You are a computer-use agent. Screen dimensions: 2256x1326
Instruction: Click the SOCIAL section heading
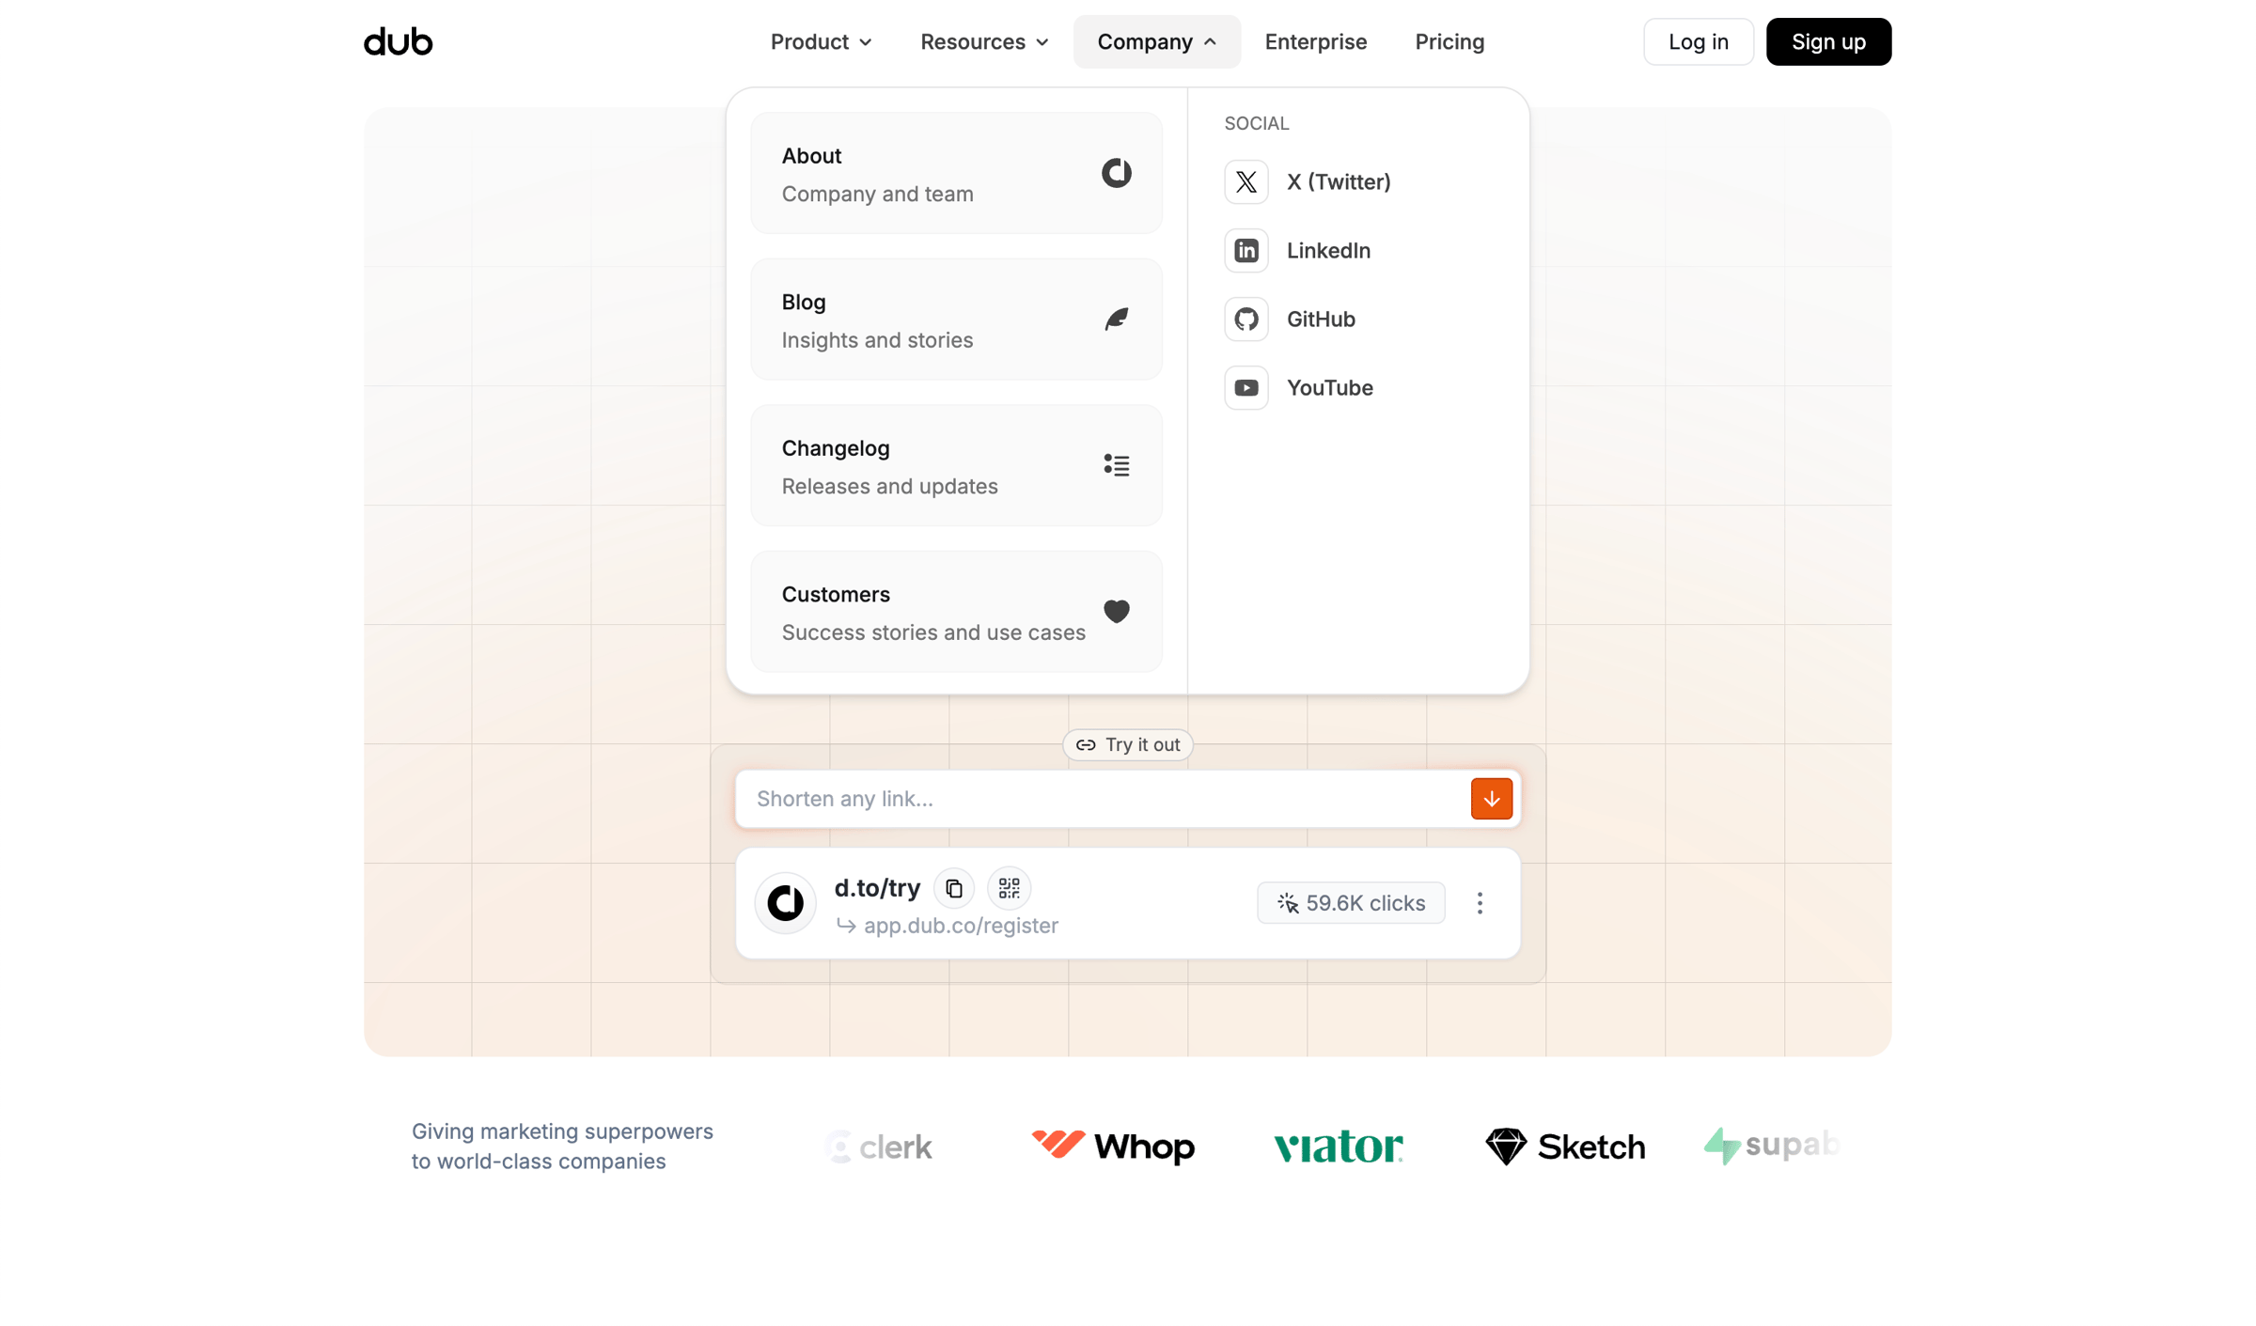(x=1256, y=124)
